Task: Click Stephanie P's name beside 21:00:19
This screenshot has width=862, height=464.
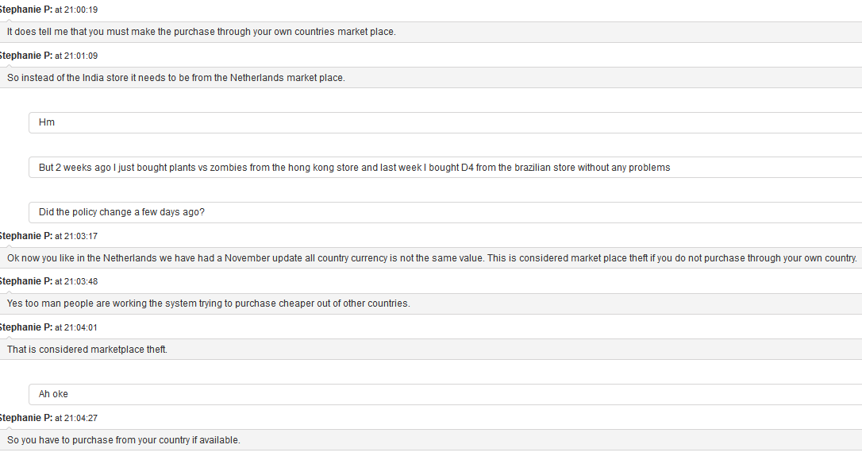Action: click(x=26, y=10)
